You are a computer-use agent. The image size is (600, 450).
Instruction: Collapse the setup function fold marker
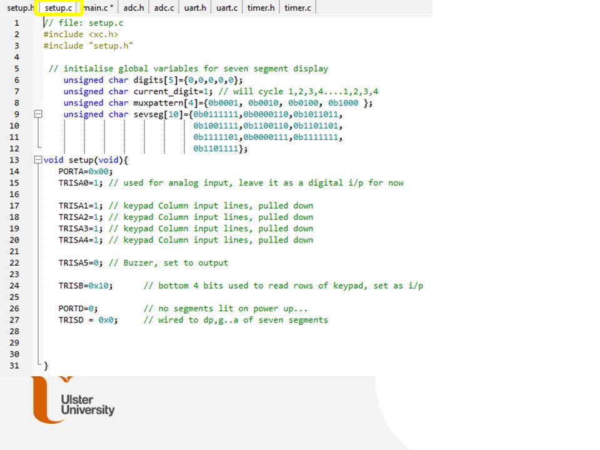click(x=38, y=159)
